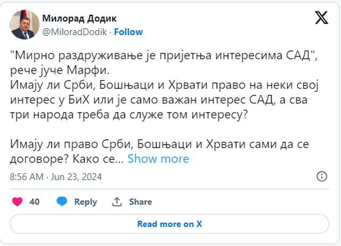
Task: Click the like count 40
Action: point(35,202)
